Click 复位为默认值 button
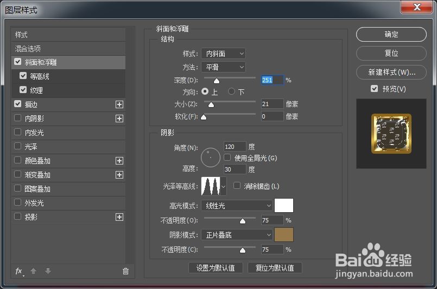The height and width of the screenshot is (289, 437). click(275, 268)
